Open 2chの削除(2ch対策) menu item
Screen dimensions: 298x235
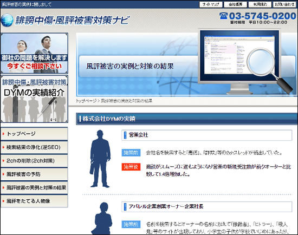34,160
